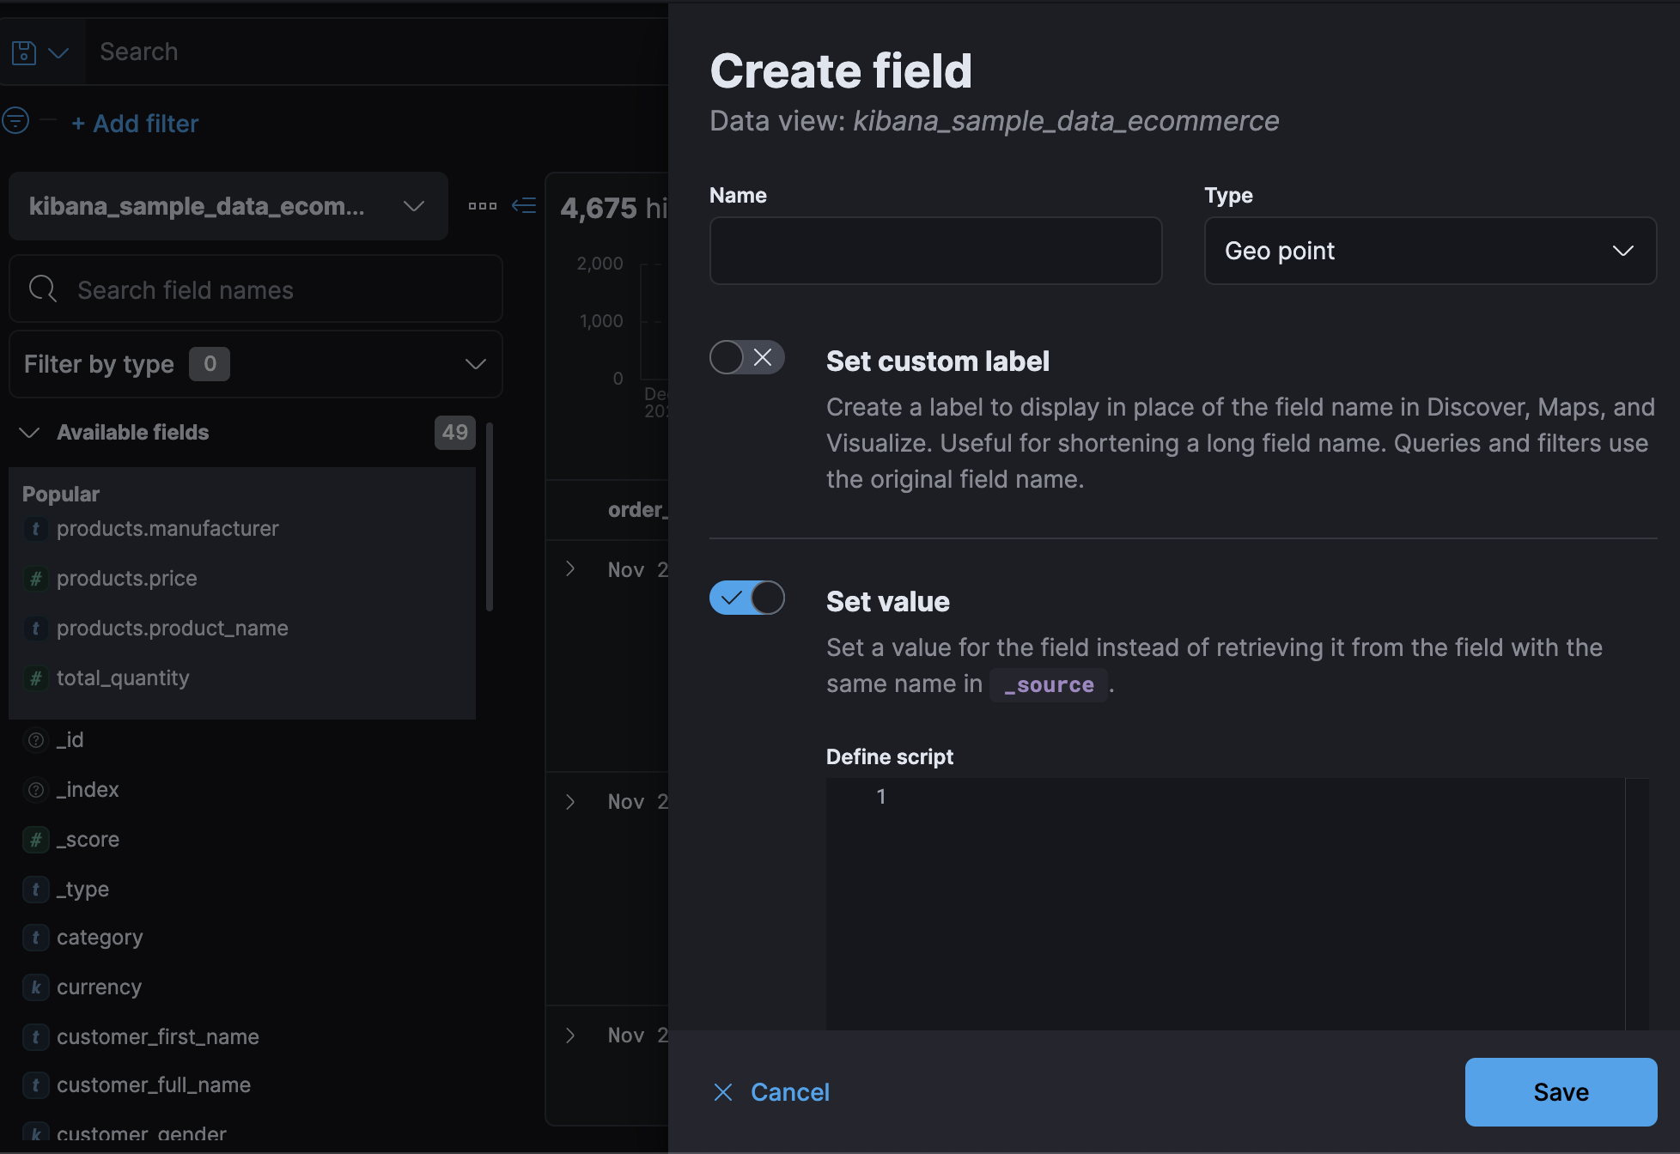Viewport: 1680px width, 1154px height.
Task: Enable the Set custom label switch
Action: click(x=746, y=357)
